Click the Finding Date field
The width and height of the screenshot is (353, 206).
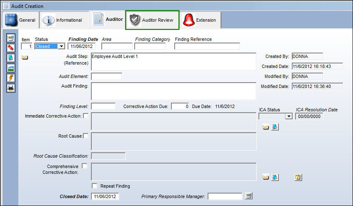(x=82, y=46)
